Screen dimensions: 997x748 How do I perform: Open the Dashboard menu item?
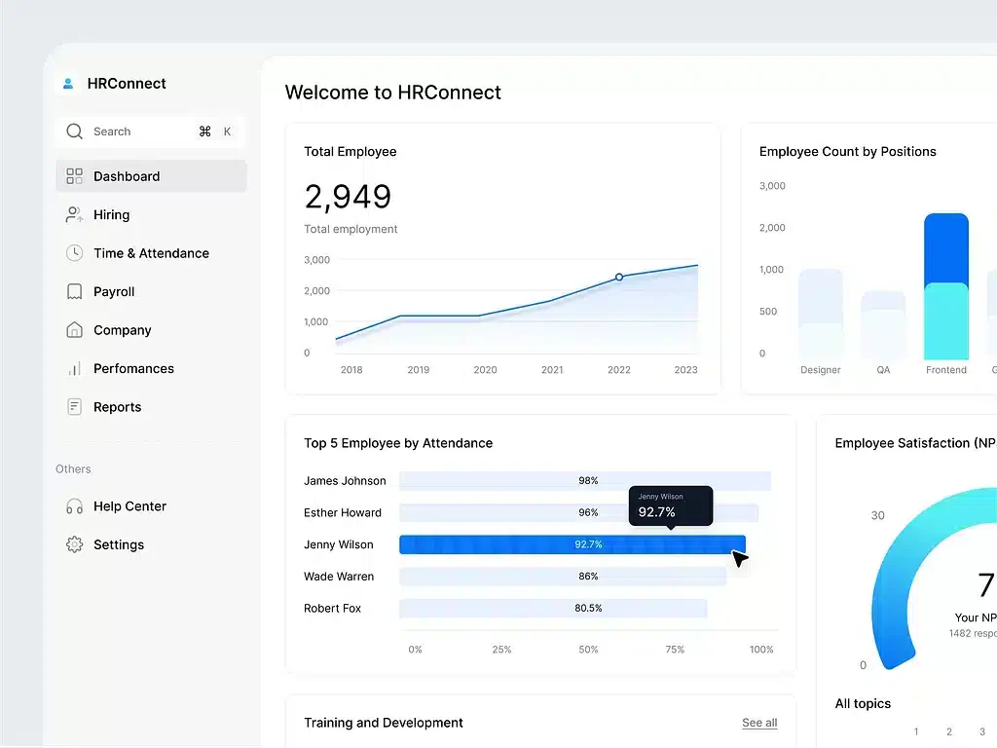click(x=151, y=176)
